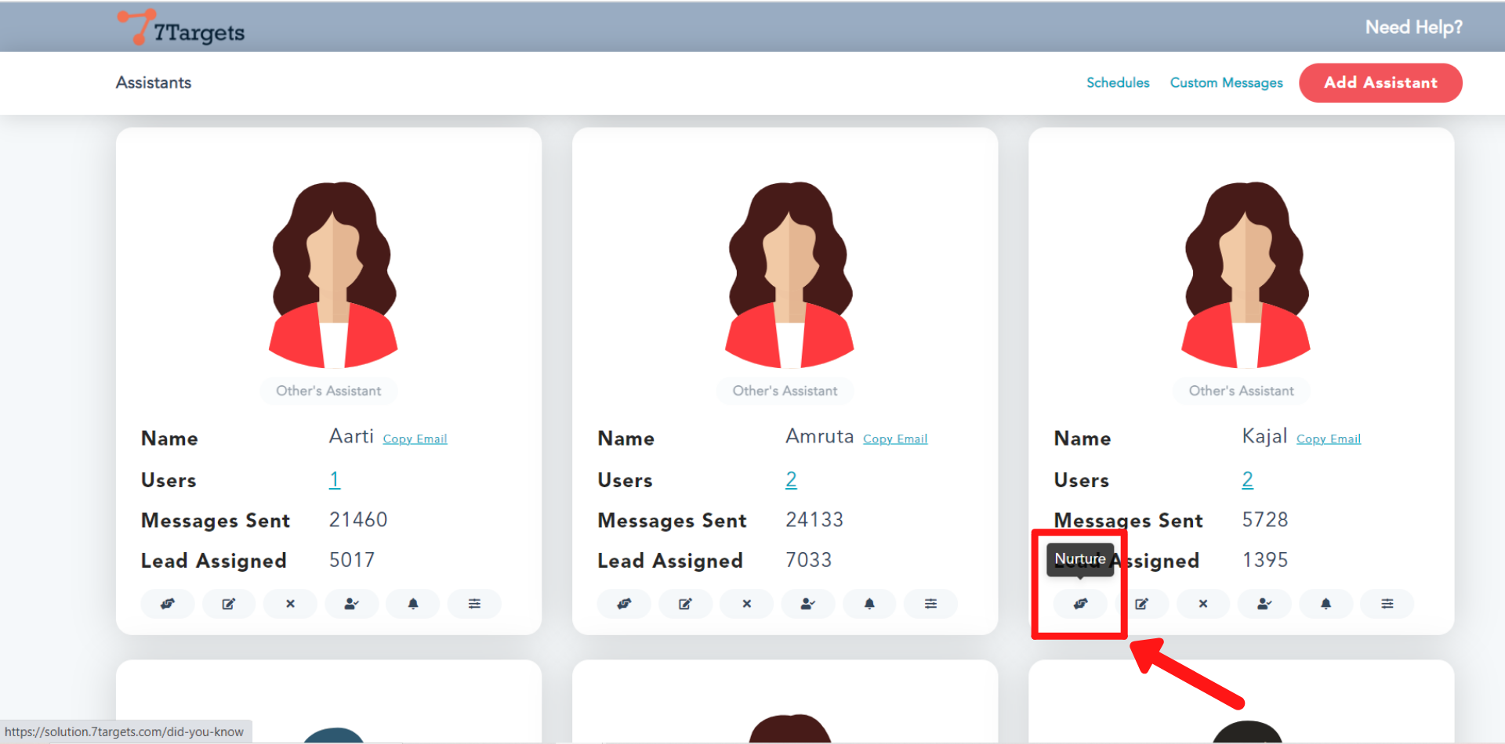
Task: Click the bell notification icon for Amruta
Action: click(x=869, y=604)
